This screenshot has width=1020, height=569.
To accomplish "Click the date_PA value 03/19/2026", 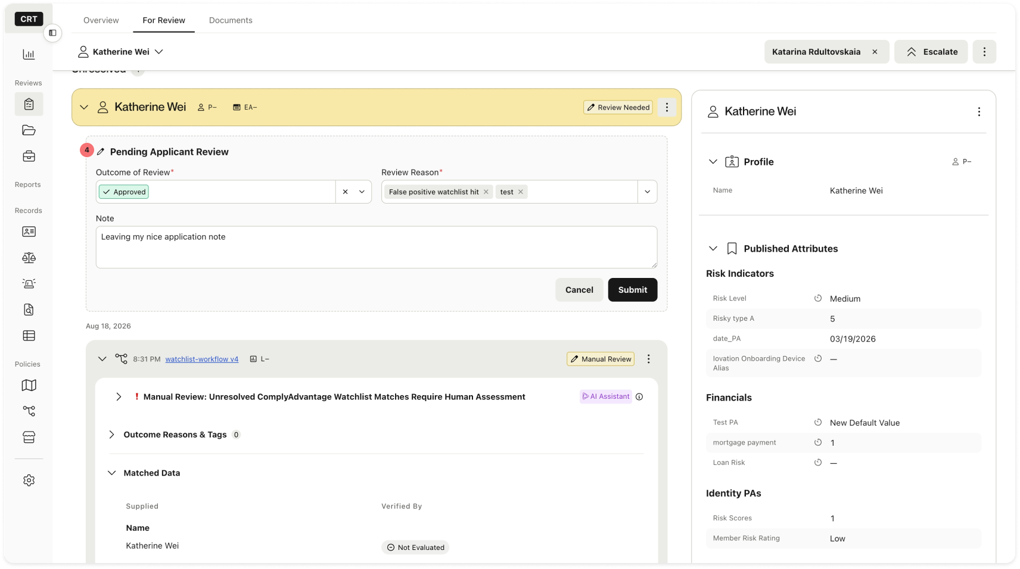I will coord(853,339).
